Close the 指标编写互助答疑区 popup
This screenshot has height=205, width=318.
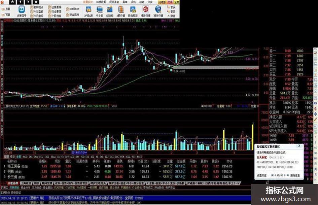[x=299, y=146]
